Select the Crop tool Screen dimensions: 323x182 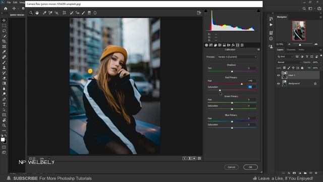pyautogui.click(x=4, y=41)
